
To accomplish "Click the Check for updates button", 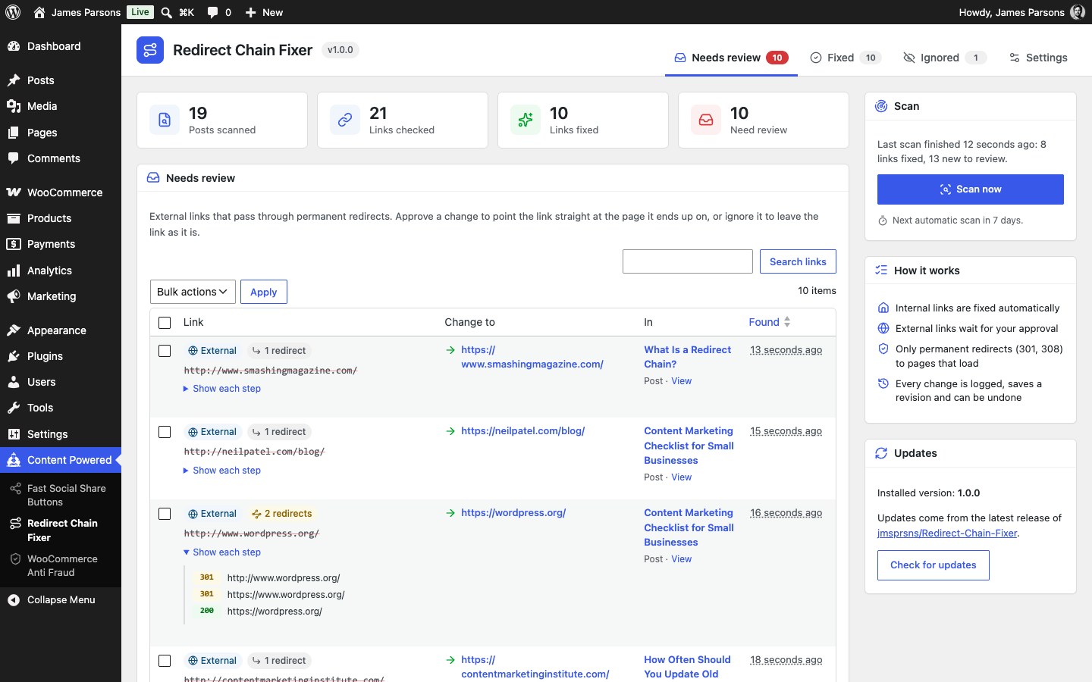I will point(934,565).
